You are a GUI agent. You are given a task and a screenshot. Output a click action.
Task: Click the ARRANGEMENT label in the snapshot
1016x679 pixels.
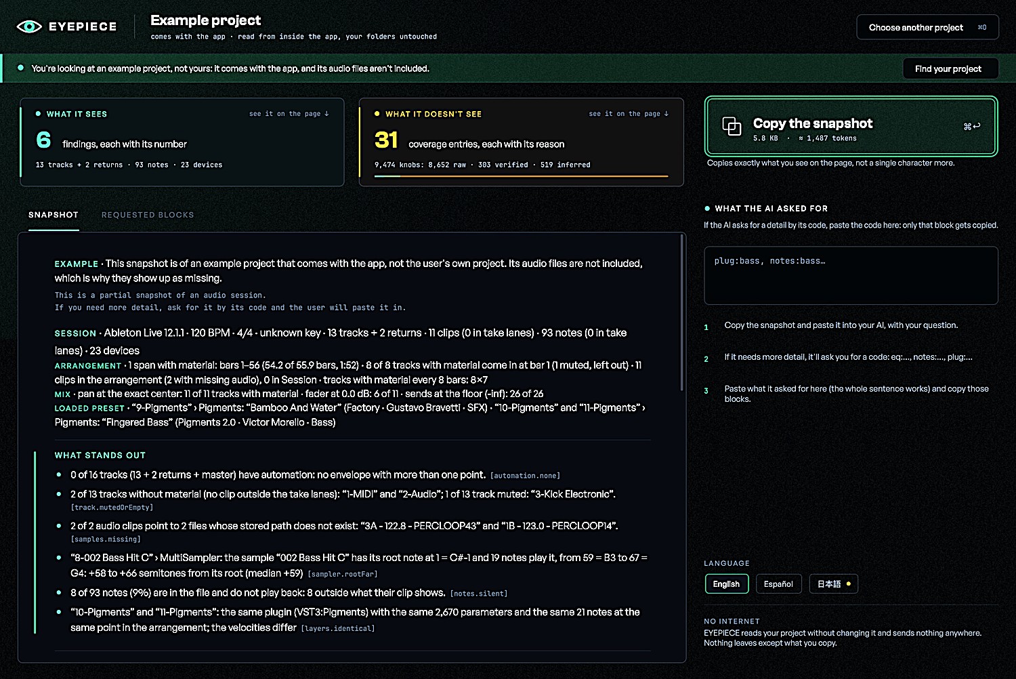pyautogui.click(x=88, y=366)
